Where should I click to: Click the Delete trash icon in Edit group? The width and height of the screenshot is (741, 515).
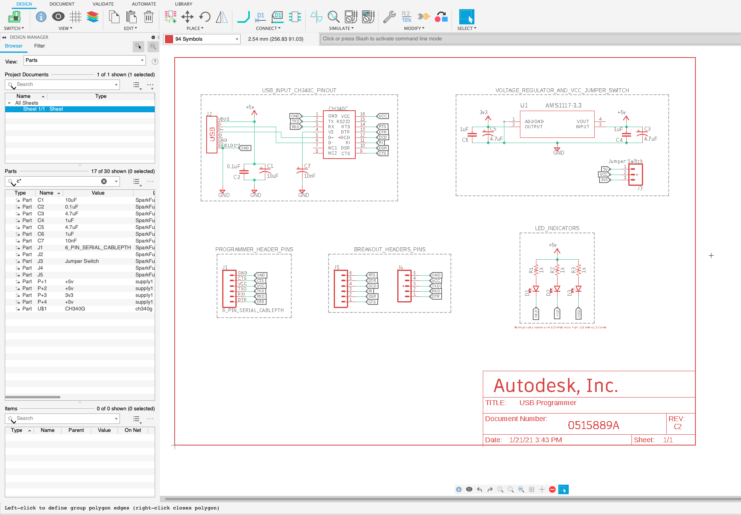click(x=148, y=17)
